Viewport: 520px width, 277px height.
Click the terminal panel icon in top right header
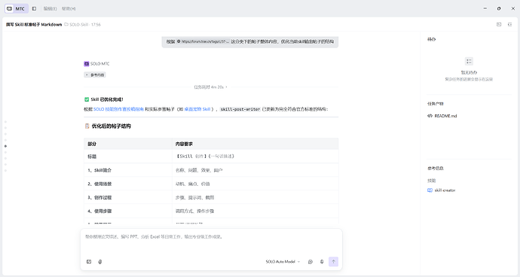point(499,25)
